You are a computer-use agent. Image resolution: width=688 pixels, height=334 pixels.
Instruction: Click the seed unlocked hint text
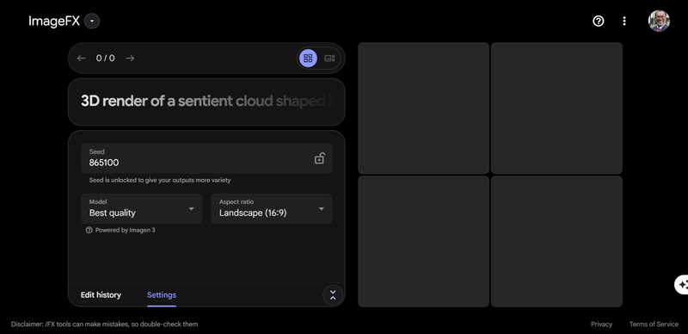[160, 180]
